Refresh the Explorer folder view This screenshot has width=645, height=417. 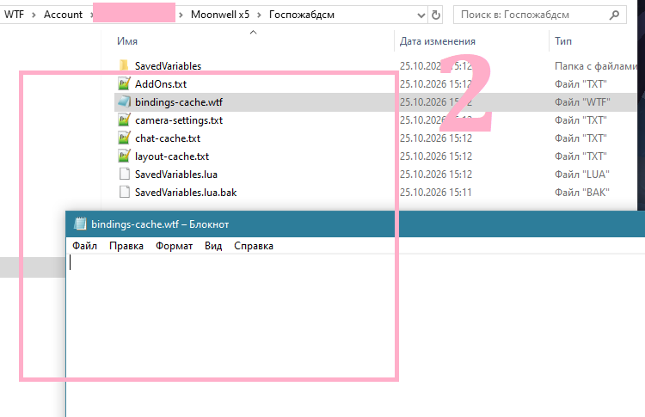click(x=436, y=15)
